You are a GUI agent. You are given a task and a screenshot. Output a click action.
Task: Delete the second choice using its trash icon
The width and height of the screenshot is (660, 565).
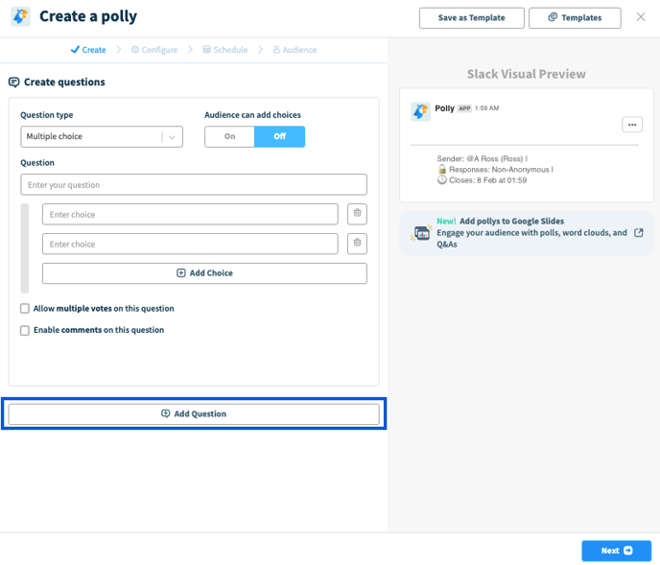(x=357, y=244)
